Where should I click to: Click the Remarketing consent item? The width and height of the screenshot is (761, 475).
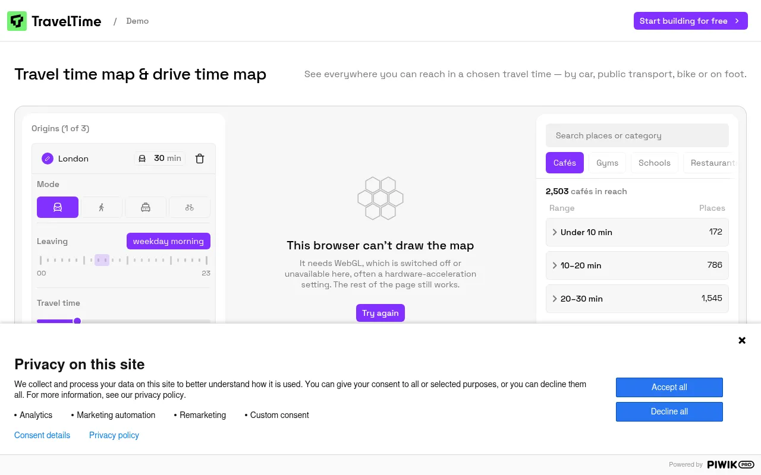point(200,415)
